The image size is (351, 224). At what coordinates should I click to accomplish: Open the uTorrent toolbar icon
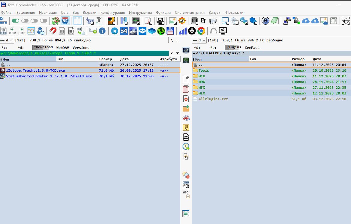click(161, 31)
